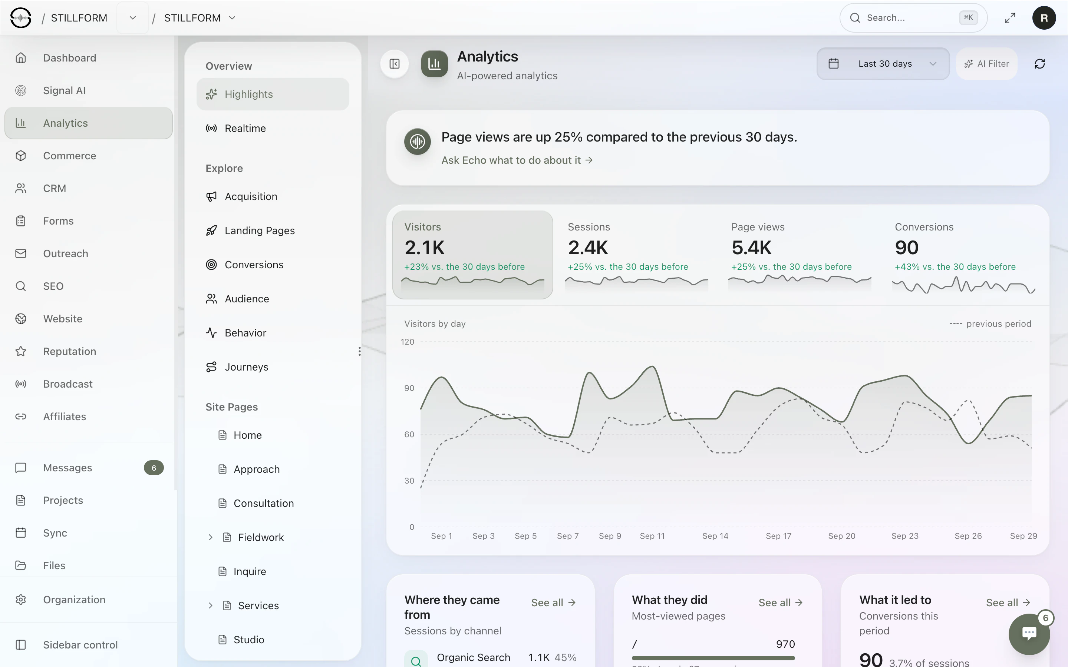Click Ask Echo what to do about it
Screen dimensions: 1068x667
(517, 160)
